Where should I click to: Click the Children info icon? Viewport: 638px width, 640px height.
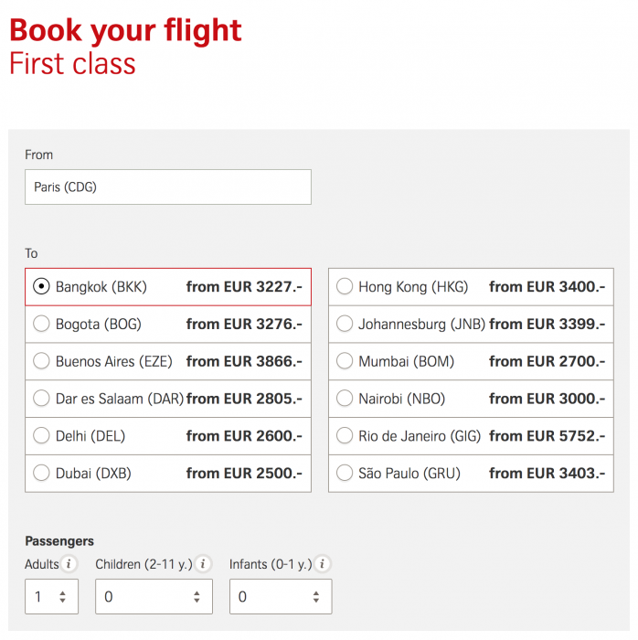click(x=203, y=564)
